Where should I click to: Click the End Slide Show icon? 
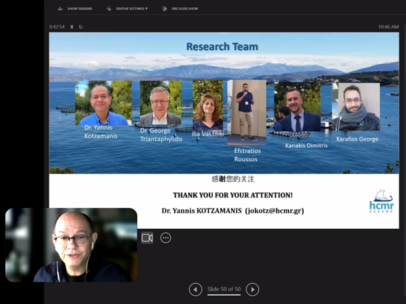(165, 8)
